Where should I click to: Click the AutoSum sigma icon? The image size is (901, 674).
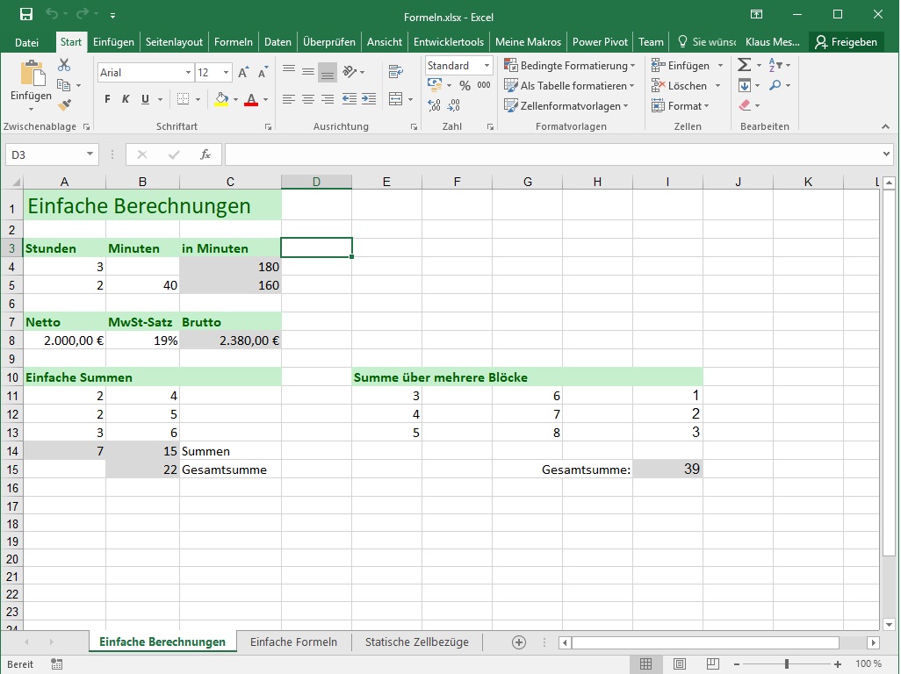[x=744, y=65]
